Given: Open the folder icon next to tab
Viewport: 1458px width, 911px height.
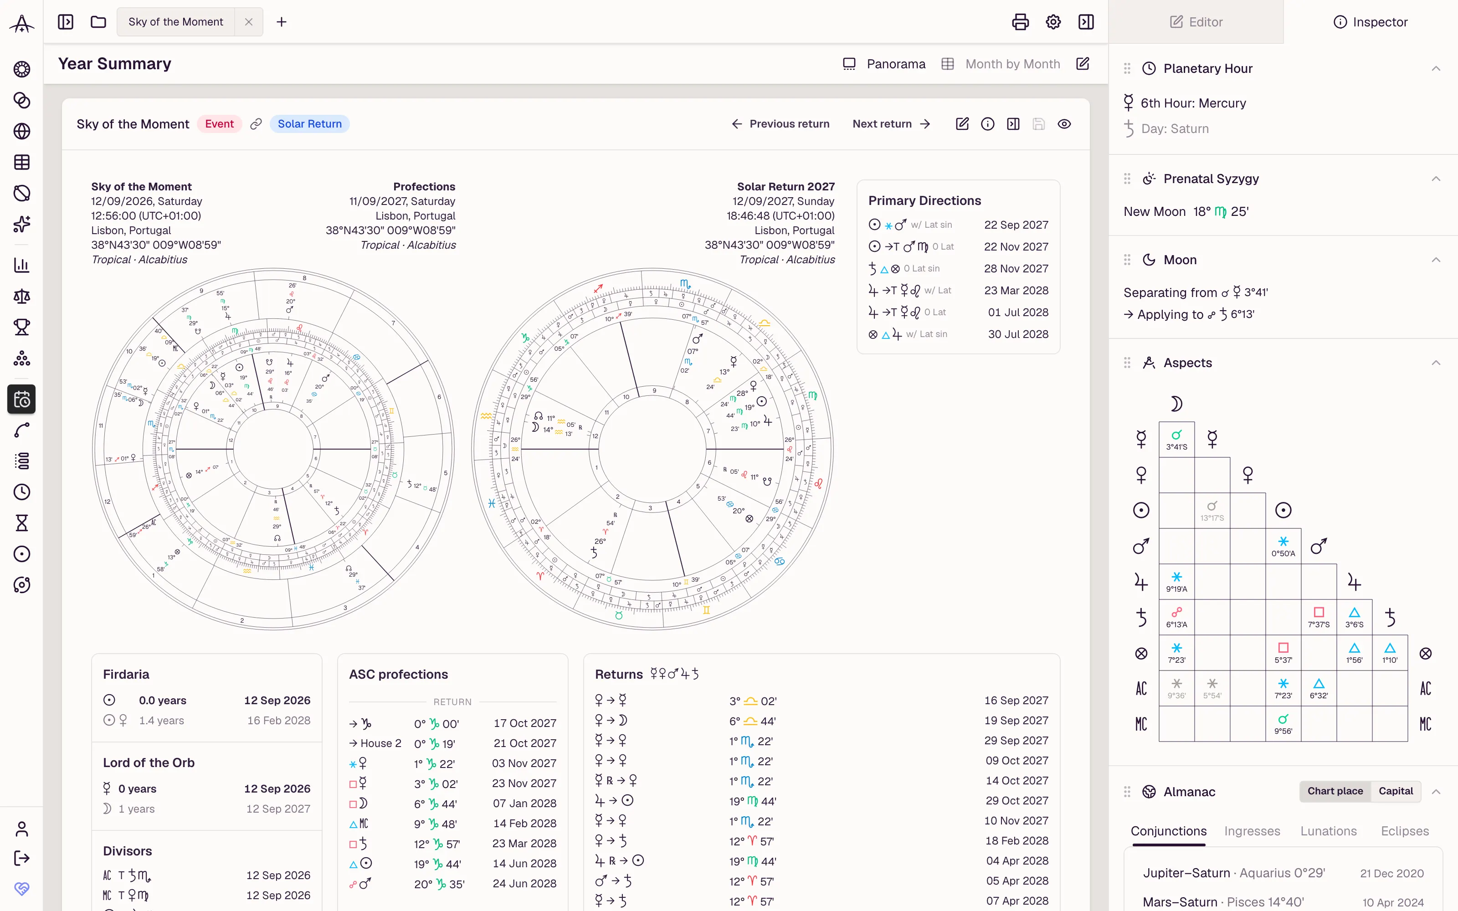Looking at the screenshot, I should [98, 22].
